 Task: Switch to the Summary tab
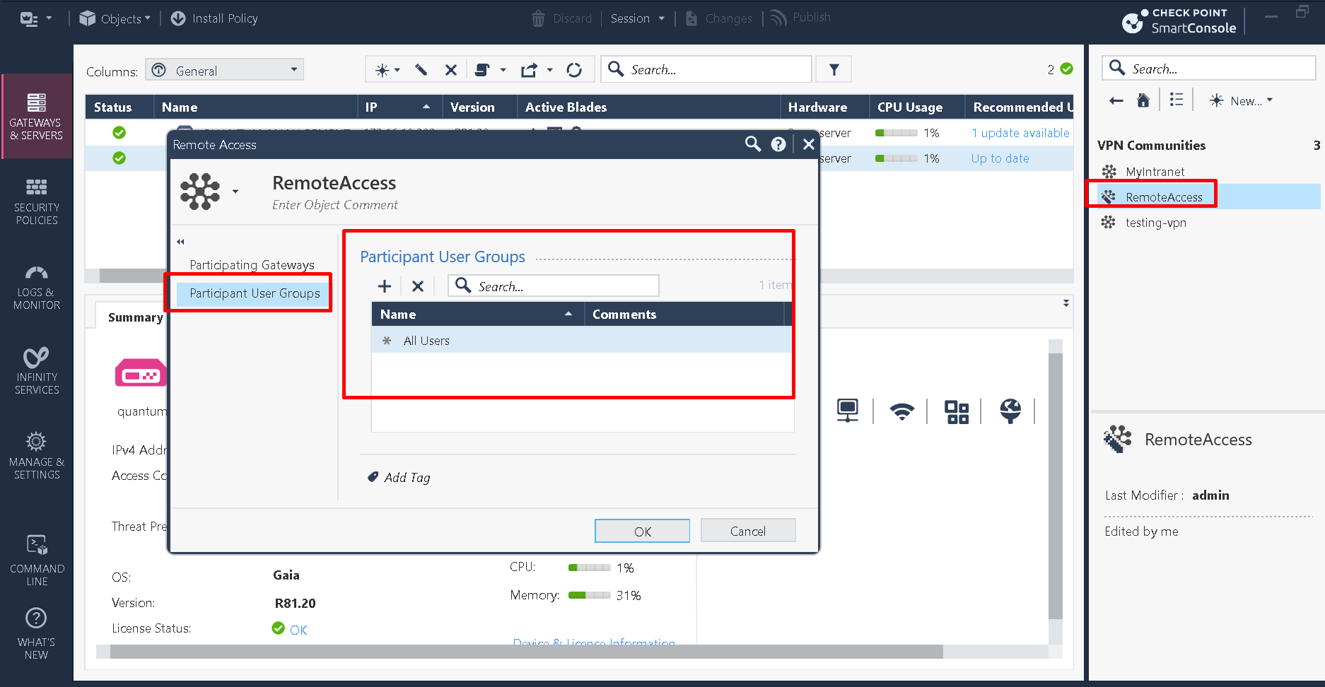tap(134, 317)
